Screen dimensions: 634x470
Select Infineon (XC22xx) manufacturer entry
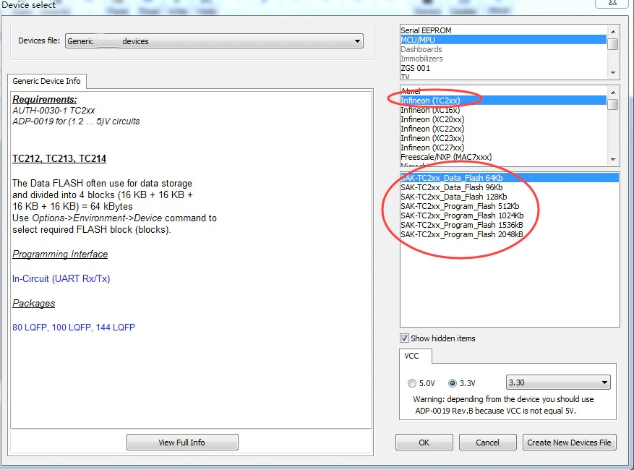(503, 129)
